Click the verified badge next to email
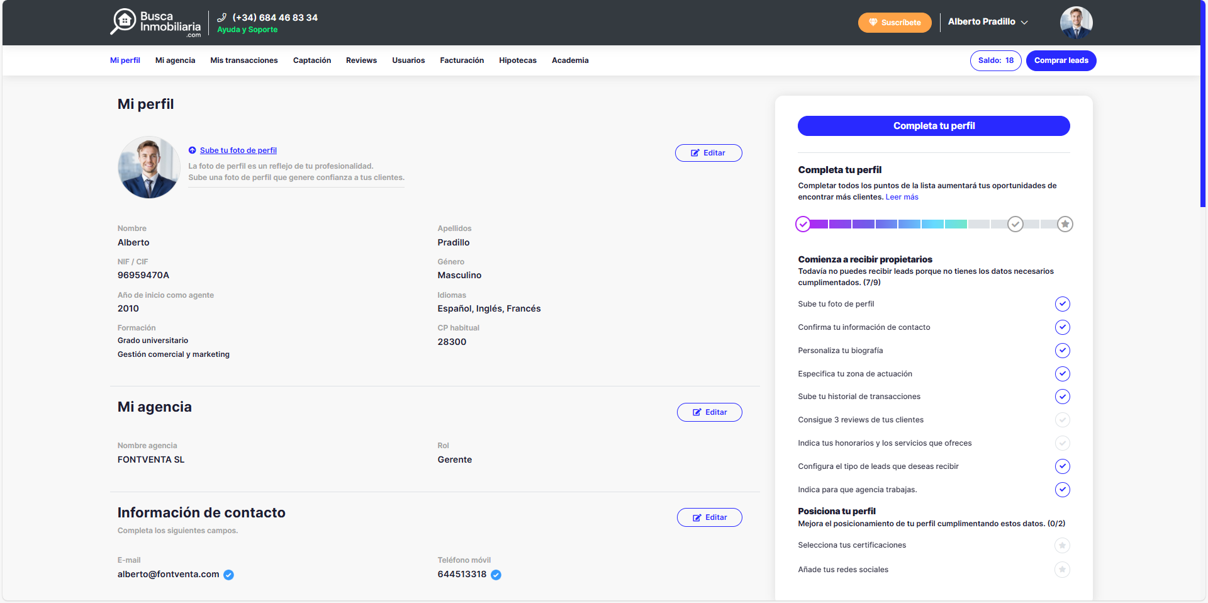This screenshot has height=603, width=1208. [229, 575]
